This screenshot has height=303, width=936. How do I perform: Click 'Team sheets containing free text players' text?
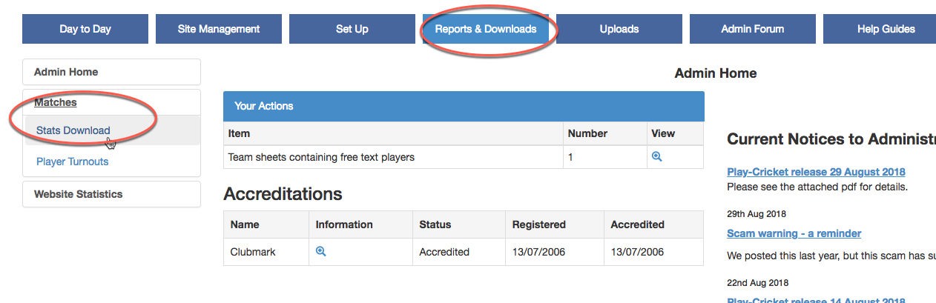(x=321, y=157)
